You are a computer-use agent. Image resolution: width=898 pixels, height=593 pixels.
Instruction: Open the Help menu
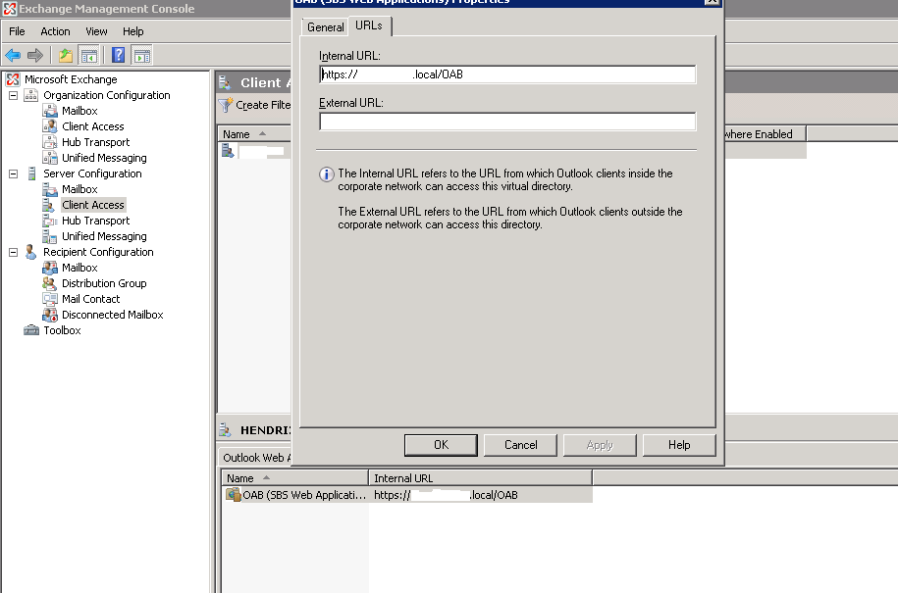pos(132,31)
